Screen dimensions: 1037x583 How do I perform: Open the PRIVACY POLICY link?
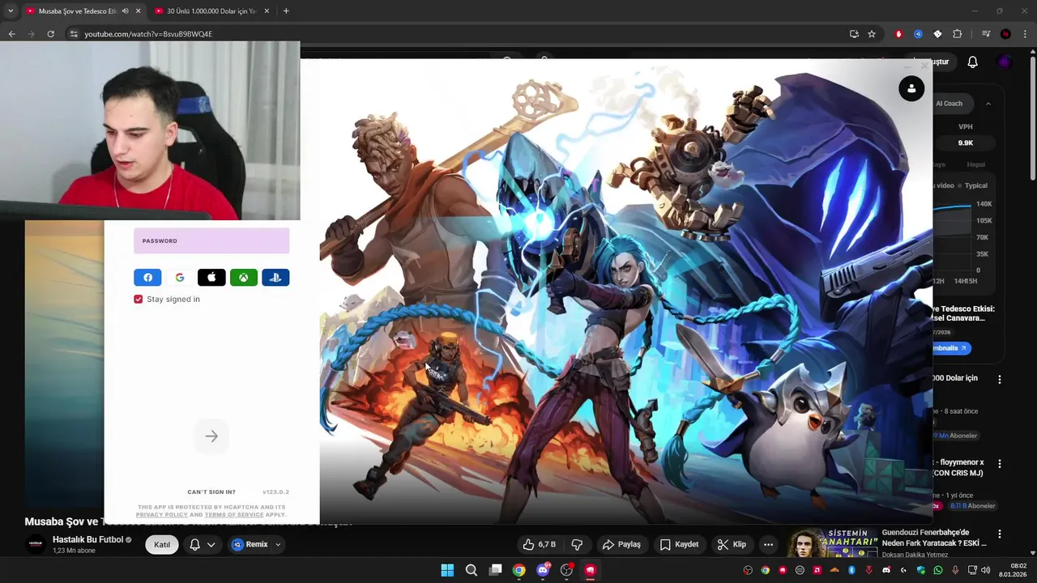(162, 514)
